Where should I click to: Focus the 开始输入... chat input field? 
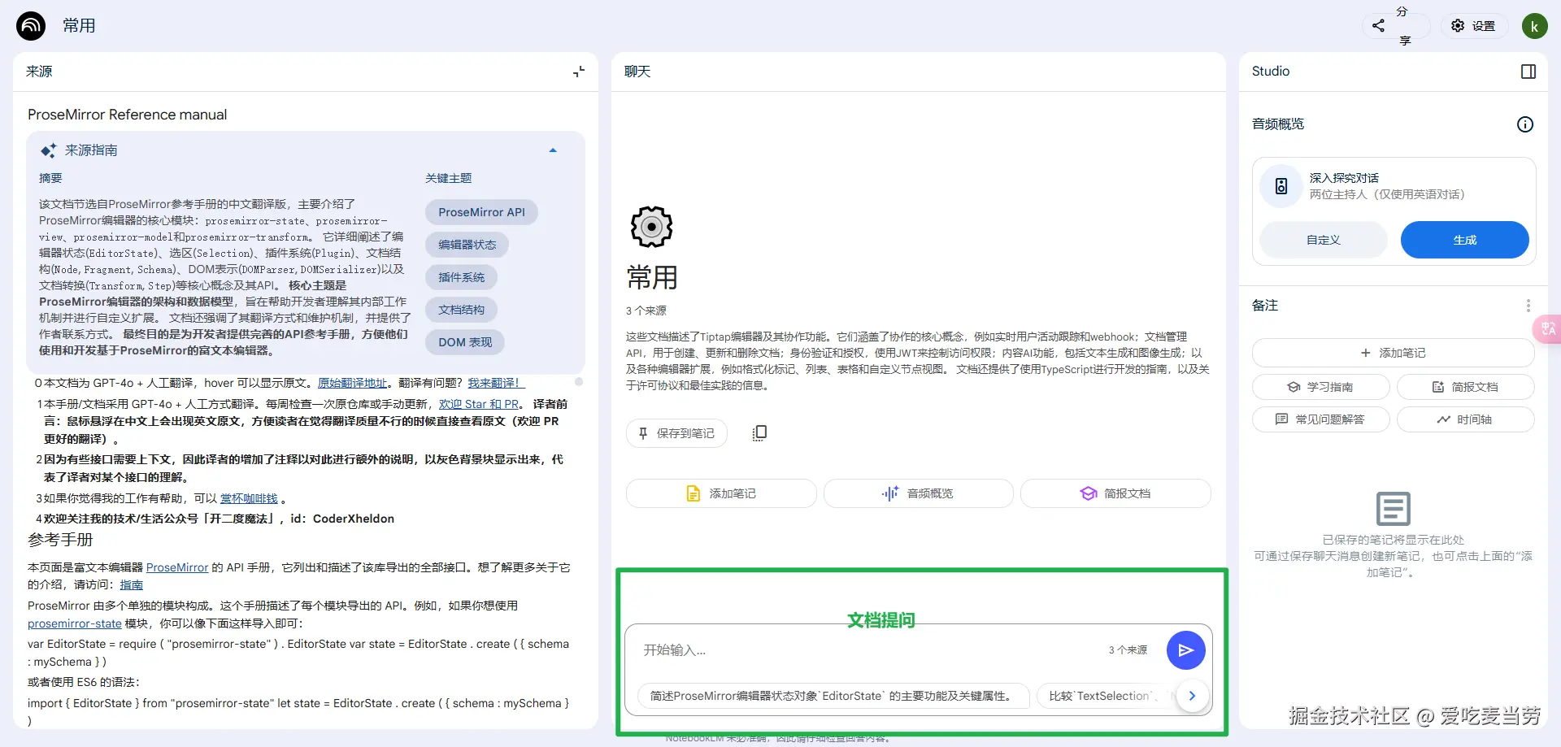pyautogui.click(x=870, y=650)
